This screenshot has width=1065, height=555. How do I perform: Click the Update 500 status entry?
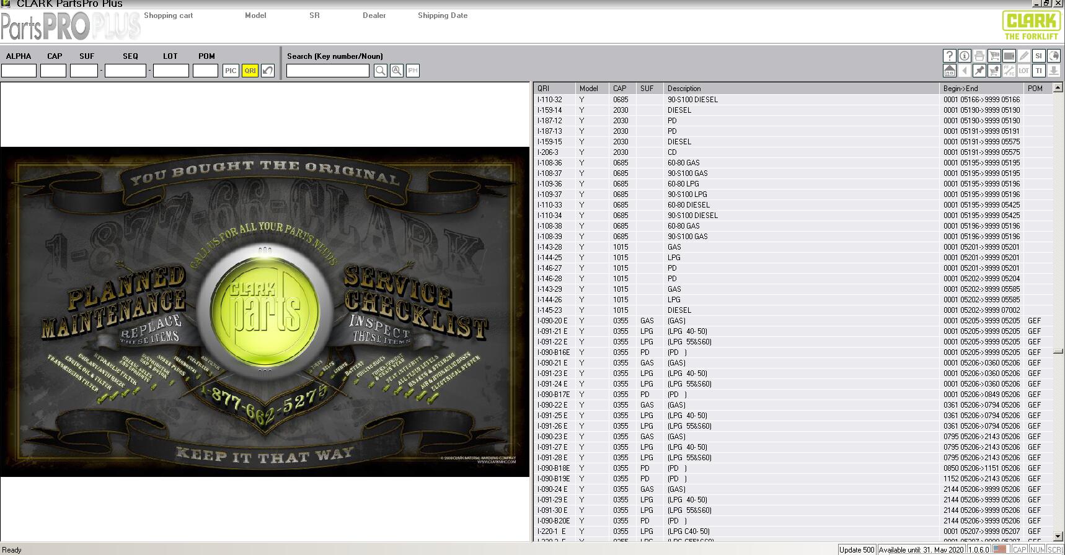(857, 549)
